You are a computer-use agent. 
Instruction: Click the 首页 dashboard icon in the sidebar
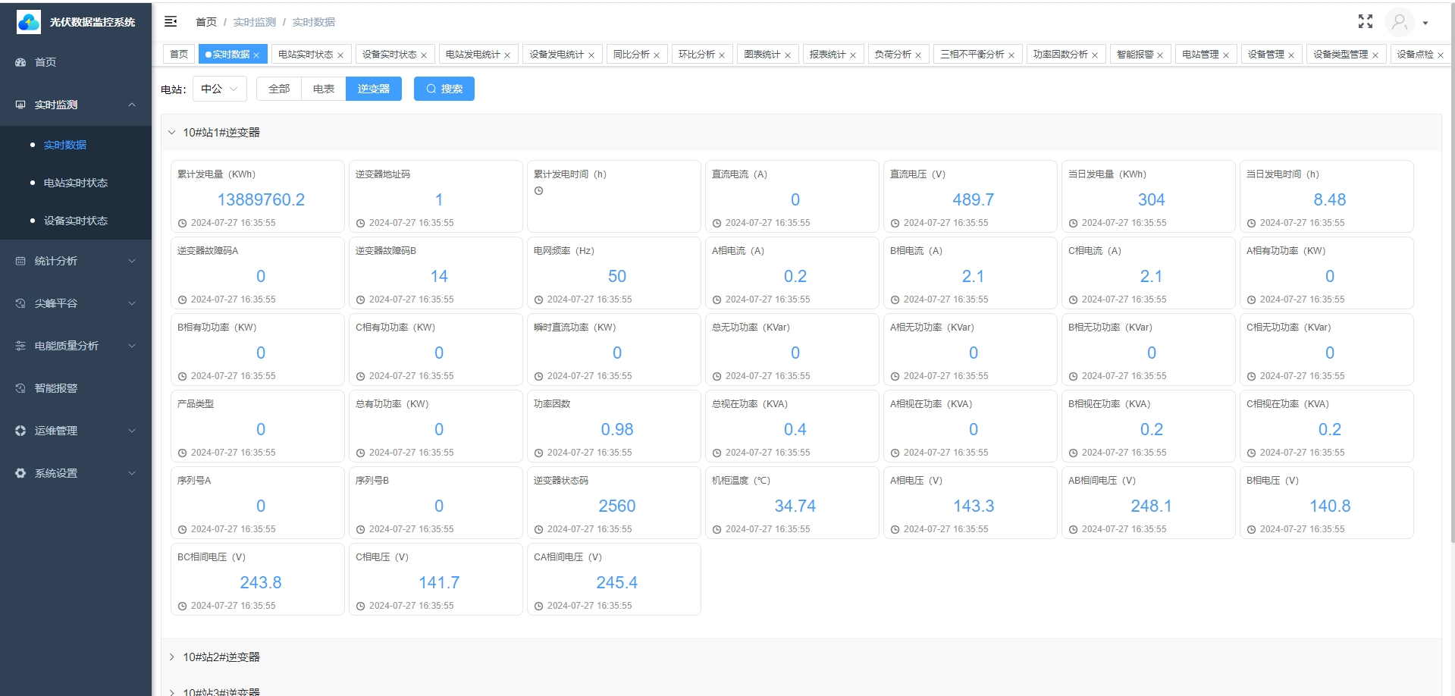coord(20,62)
